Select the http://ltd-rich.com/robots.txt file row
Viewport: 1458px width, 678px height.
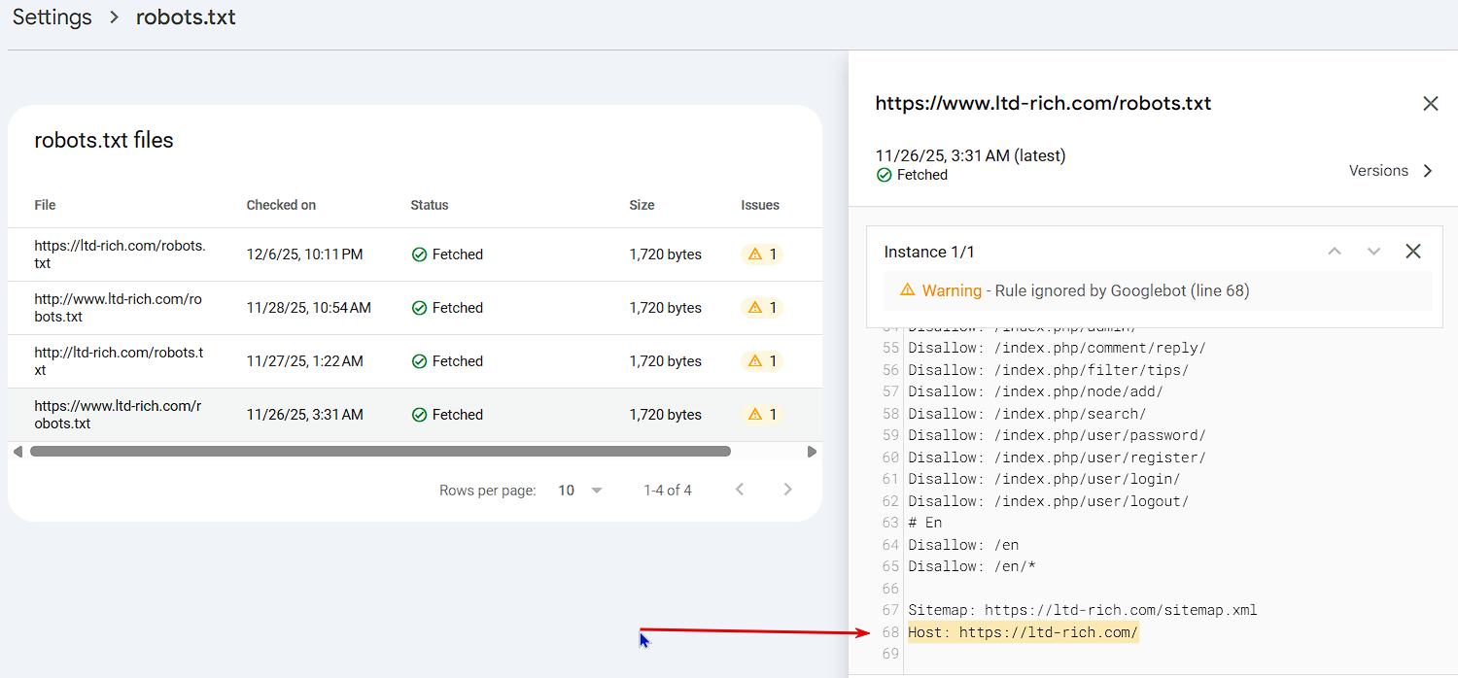coord(119,361)
